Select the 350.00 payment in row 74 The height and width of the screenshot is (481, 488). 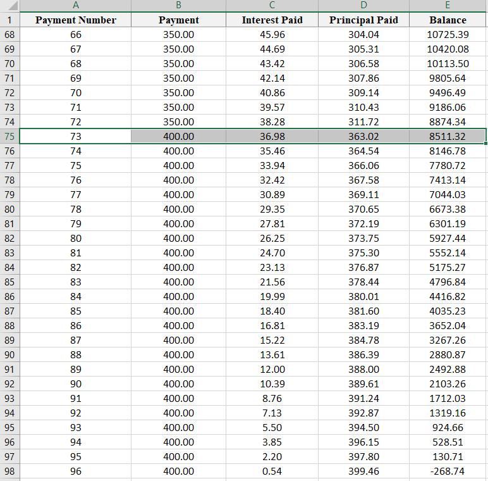[x=178, y=122]
